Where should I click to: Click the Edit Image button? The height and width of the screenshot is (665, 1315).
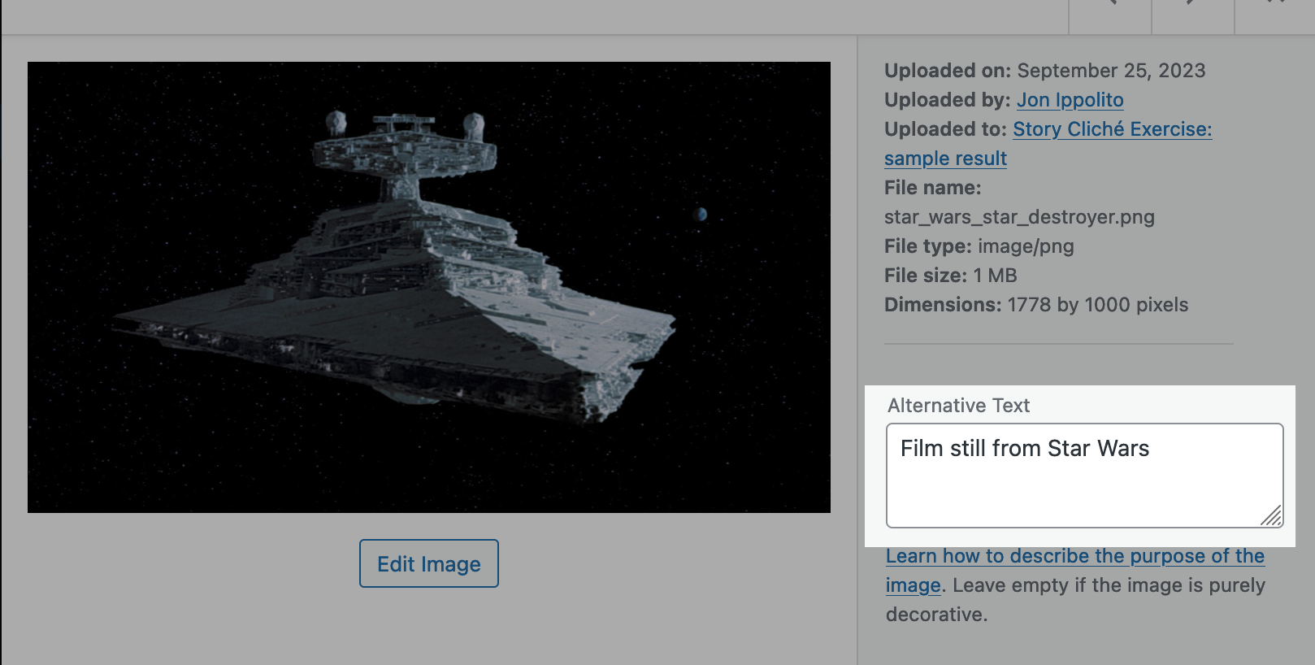(429, 563)
